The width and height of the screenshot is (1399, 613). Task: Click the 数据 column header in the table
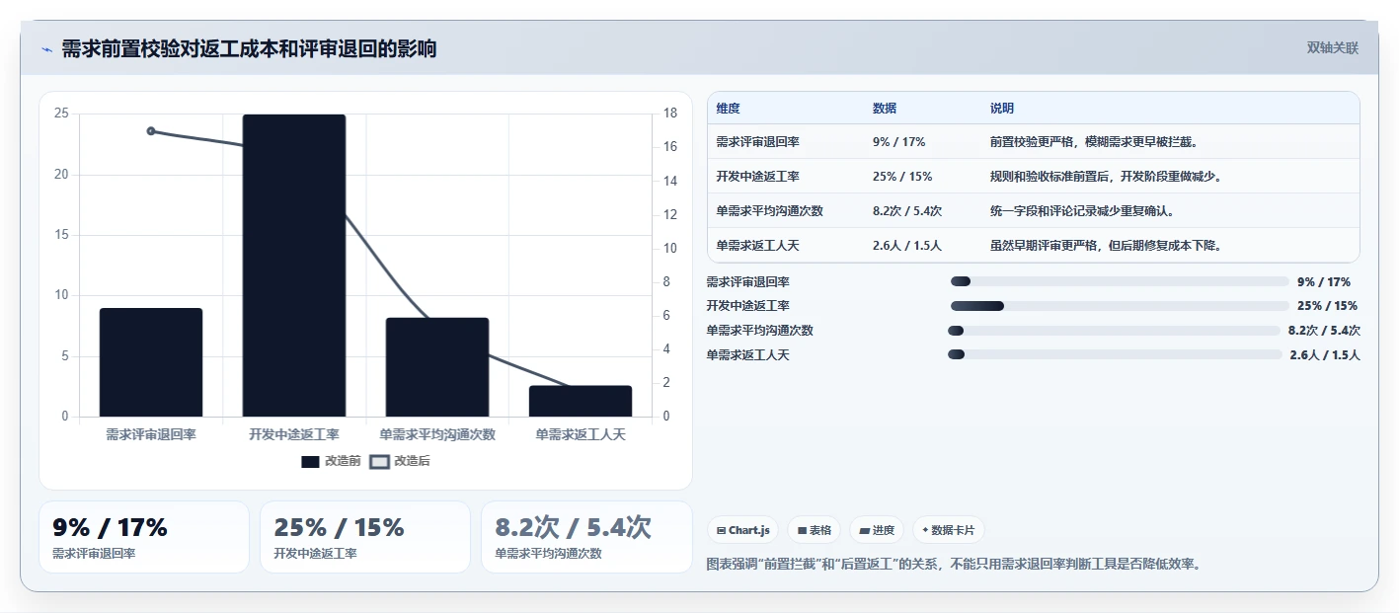click(x=885, y=109)
